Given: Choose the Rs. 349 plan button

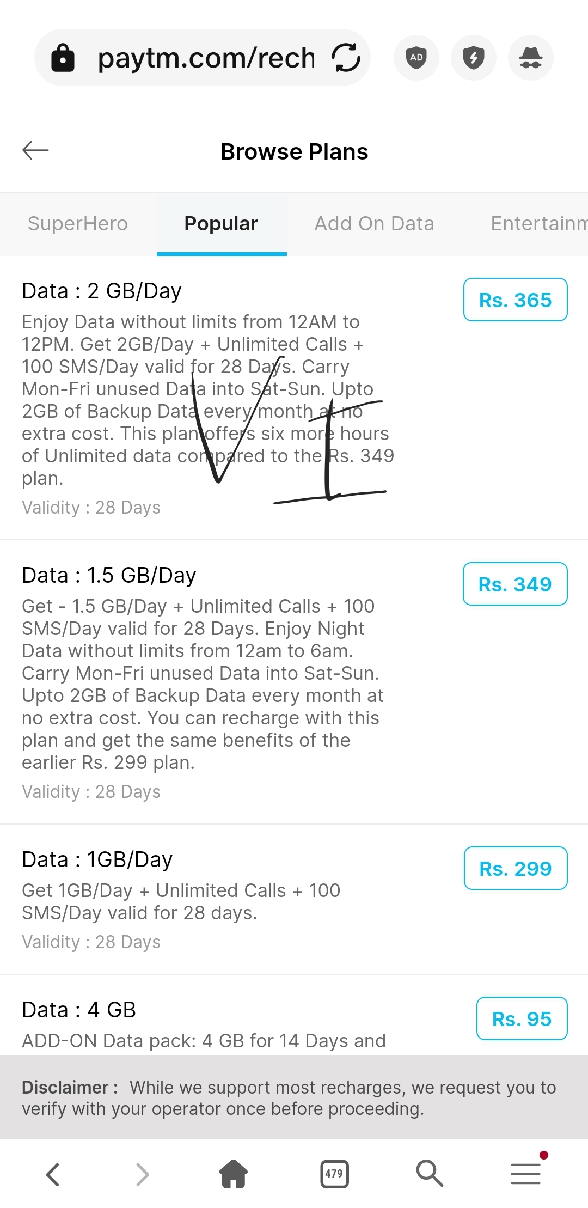Looking at the screenshot, I should [x=515, y=584].
